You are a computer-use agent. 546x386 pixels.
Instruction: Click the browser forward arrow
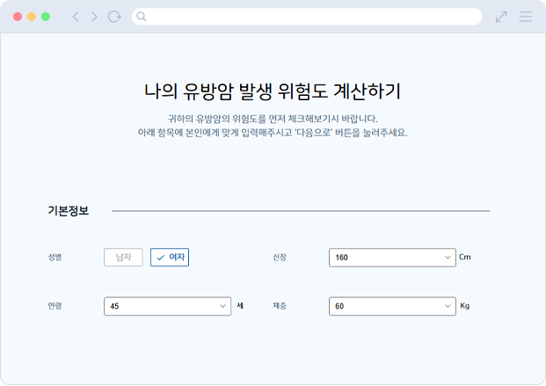pos(94,17)
